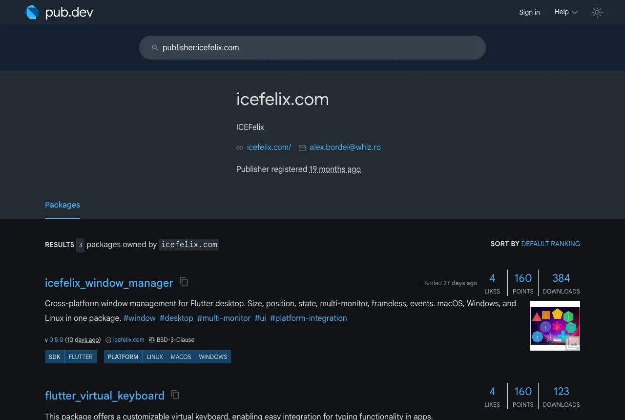The image size is (625, 420).
Task: Open the Help dropdown menu
Action: pos(566,12)
